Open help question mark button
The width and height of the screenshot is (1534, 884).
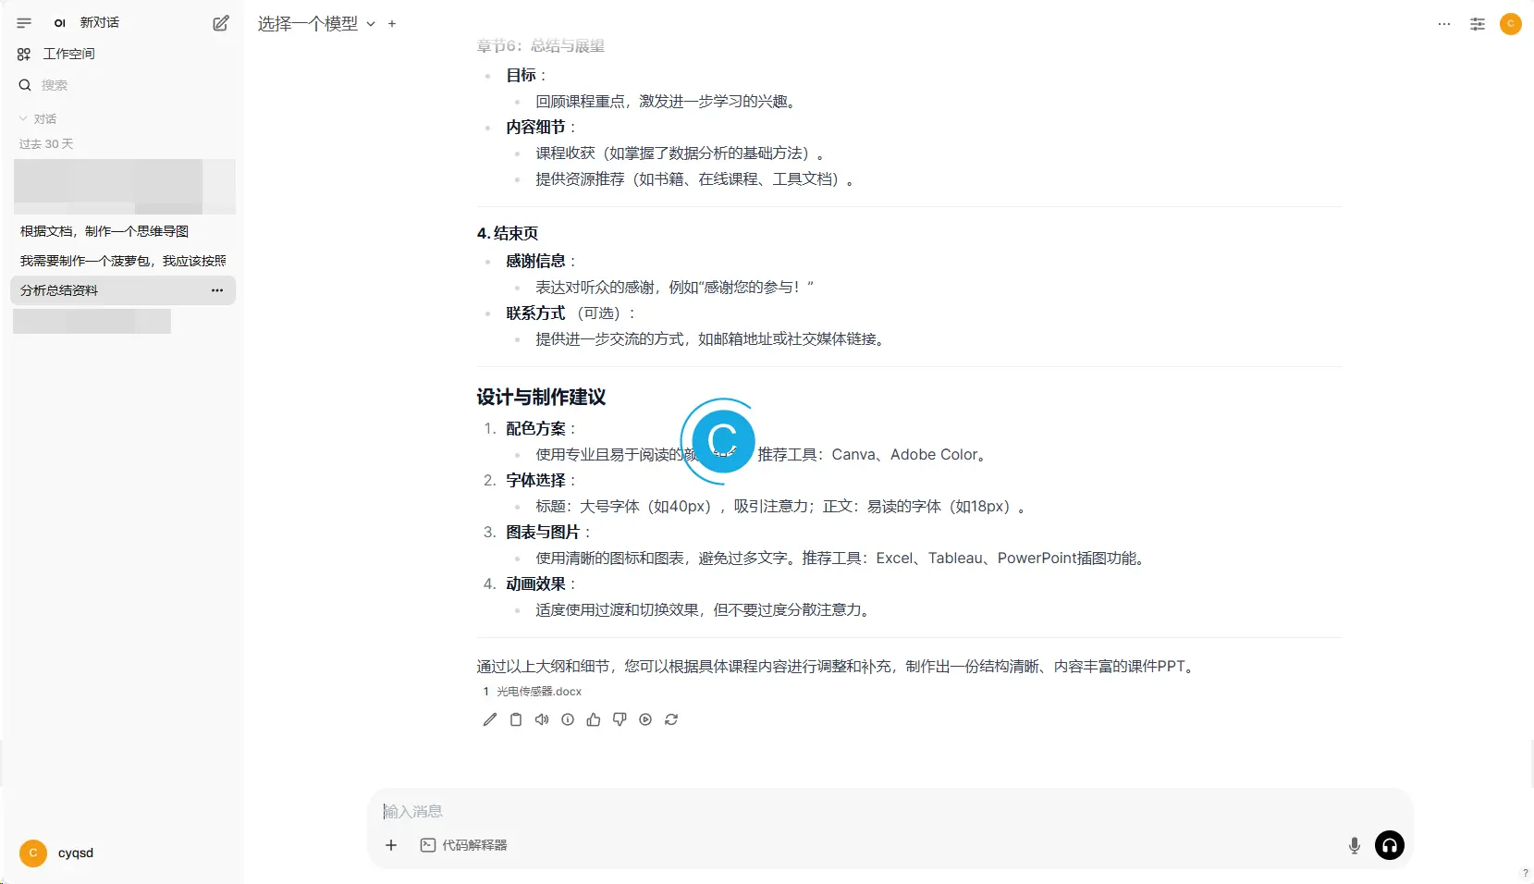(1525, 874)
